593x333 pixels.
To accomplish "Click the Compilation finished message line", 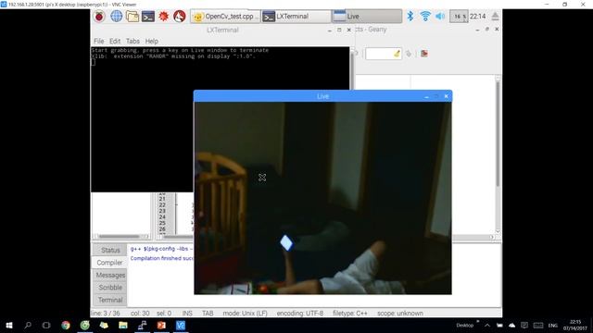I will [161, 258].
